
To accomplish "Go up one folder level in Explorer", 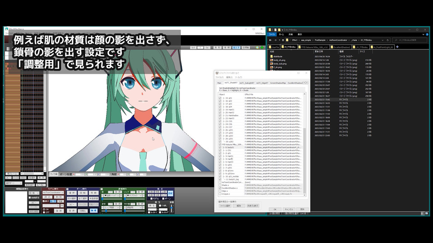I will pyautogui.click(x=283, y=40).
